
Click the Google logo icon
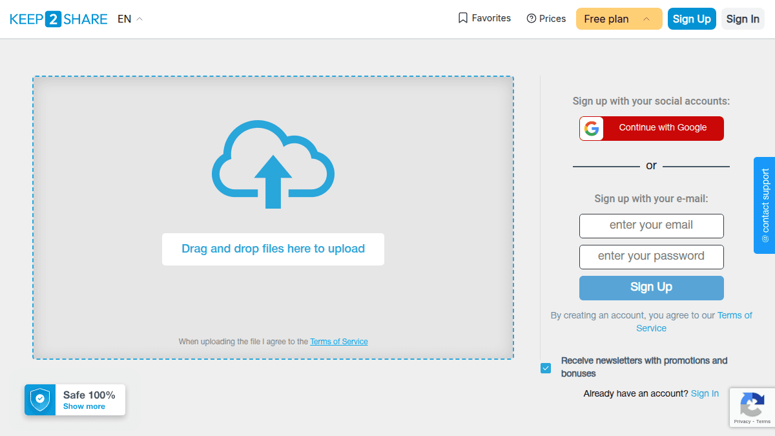592,129
